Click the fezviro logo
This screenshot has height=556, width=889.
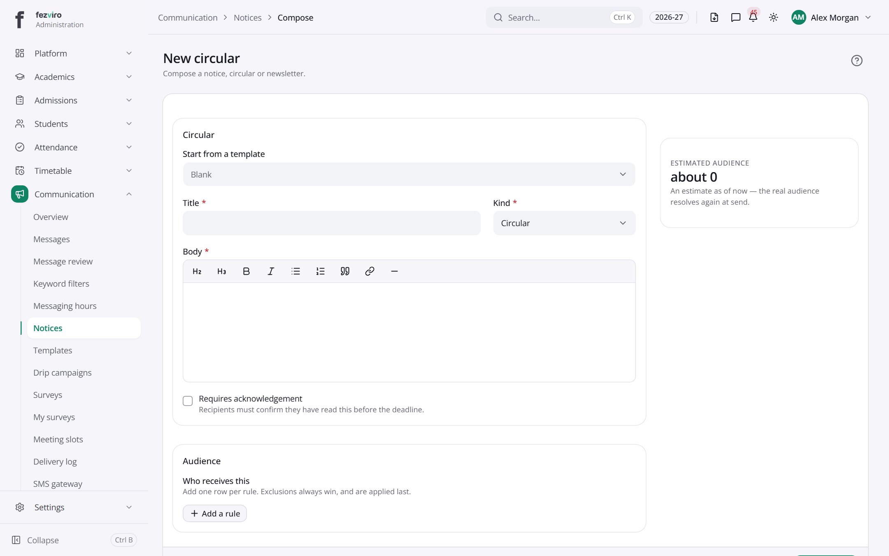point(20,19)
